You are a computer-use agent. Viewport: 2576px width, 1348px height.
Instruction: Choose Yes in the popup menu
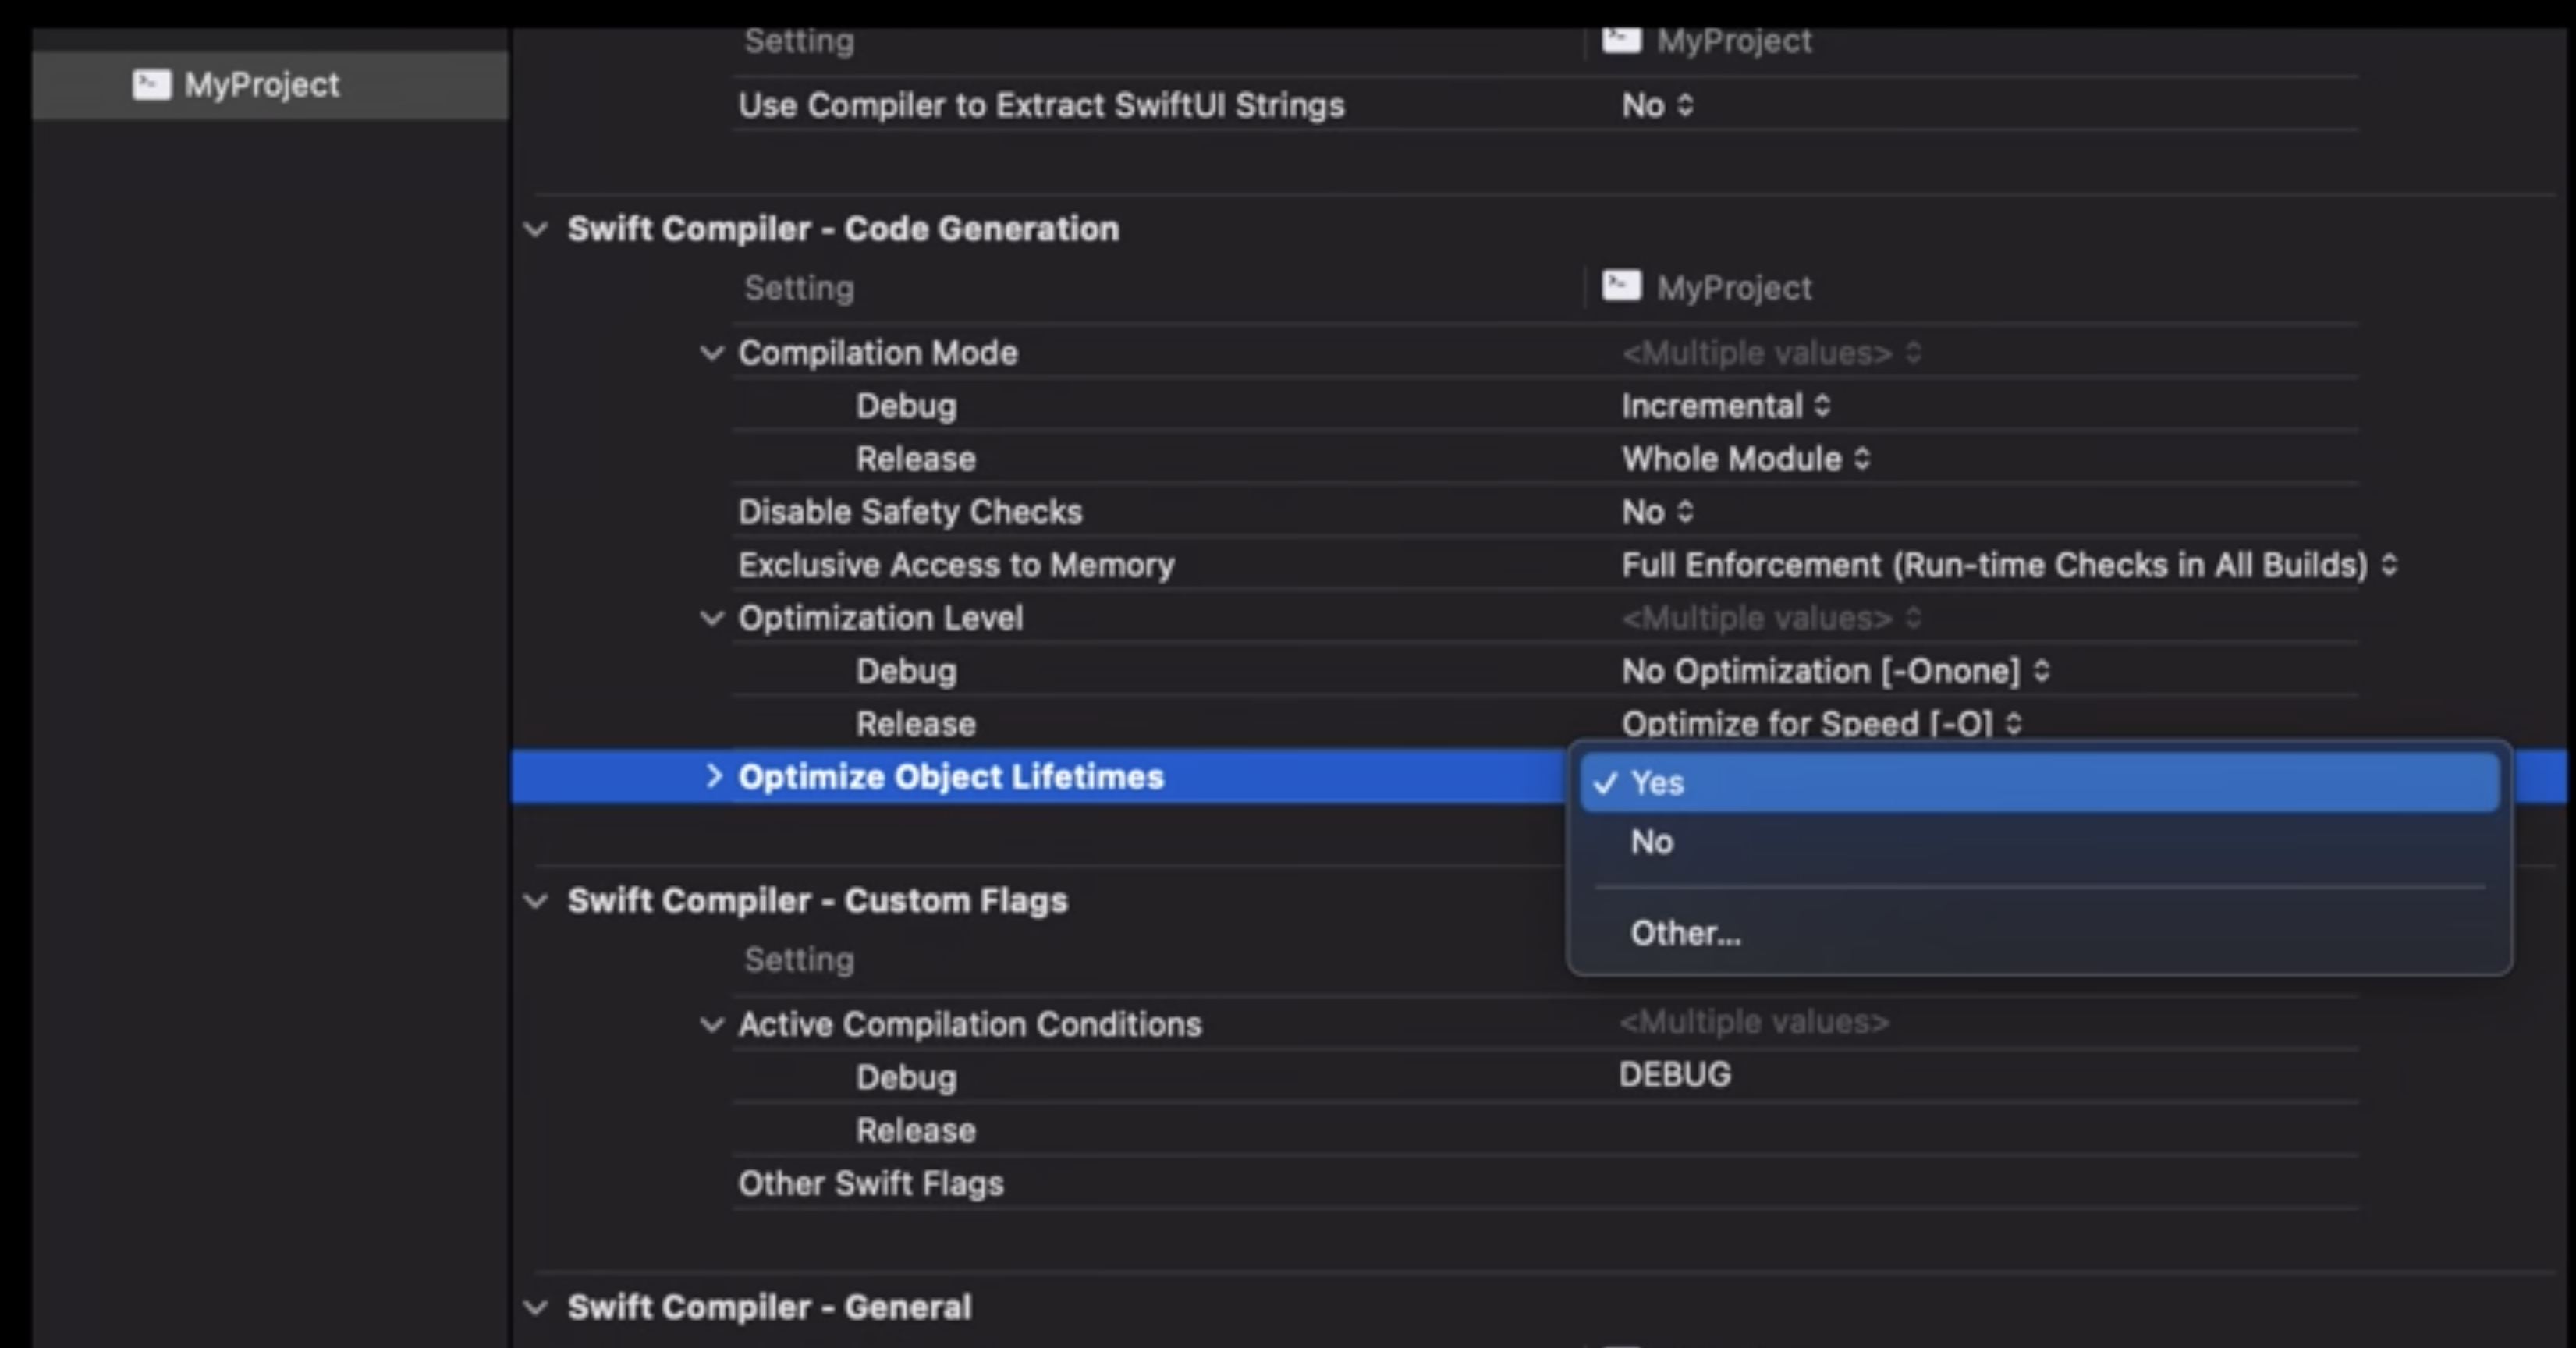(x=2040, y=783)
